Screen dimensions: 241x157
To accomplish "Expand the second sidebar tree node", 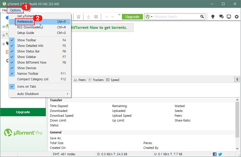I will click(x=4, y=35).
